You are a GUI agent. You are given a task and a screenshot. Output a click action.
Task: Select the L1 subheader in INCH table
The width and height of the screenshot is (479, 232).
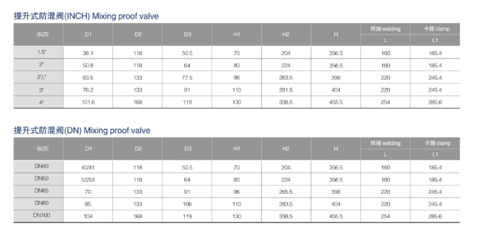click(435, 40)
